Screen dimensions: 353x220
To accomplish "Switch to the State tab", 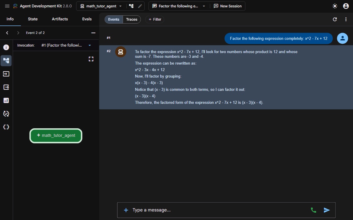I will pos(33,19).
